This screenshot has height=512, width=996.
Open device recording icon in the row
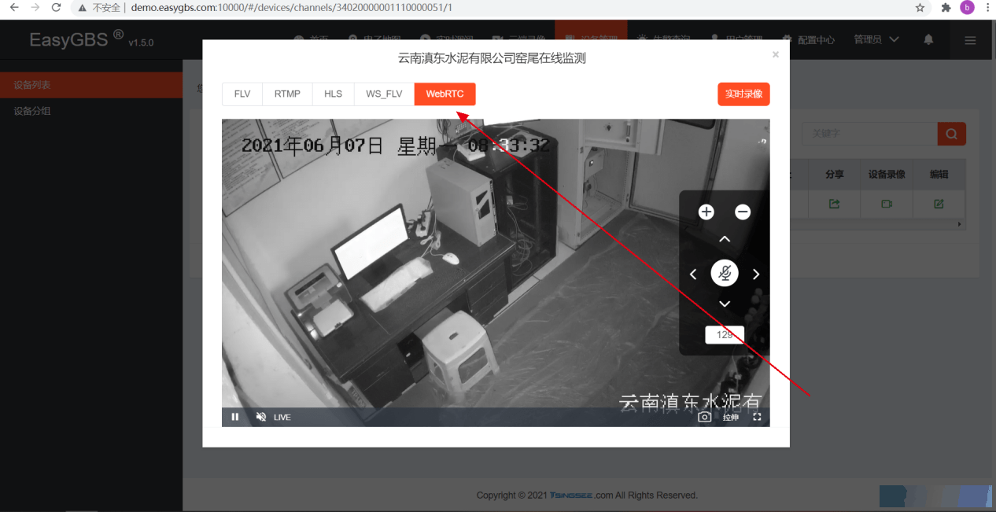887,204
